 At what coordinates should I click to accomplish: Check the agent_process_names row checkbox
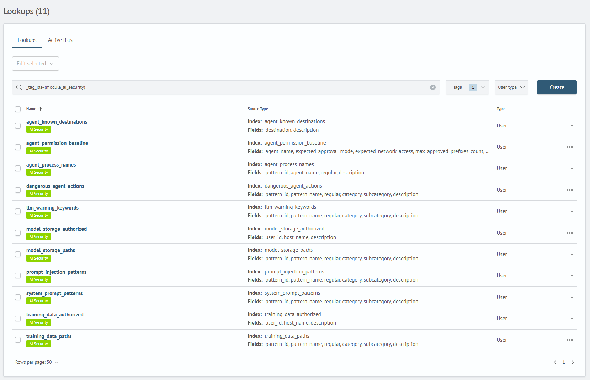[x=18, y=168]
